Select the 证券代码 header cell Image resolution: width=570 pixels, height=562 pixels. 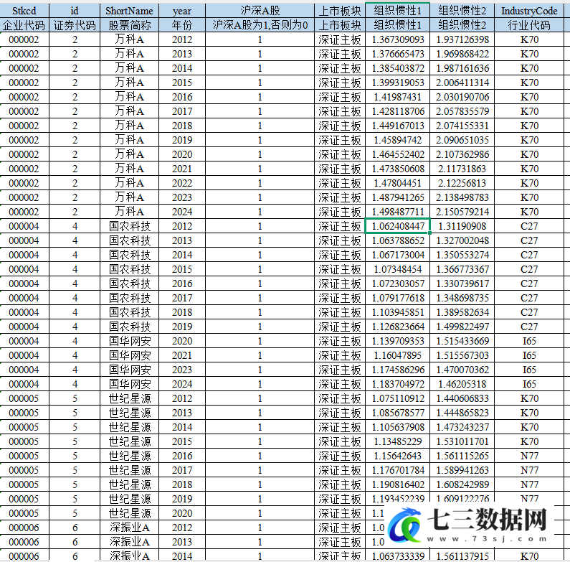75,25
